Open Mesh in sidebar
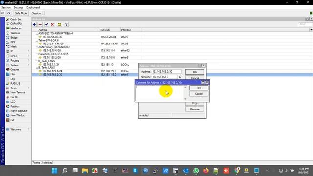The height and width of the screenshot is (176, 313). pos(13,47)
